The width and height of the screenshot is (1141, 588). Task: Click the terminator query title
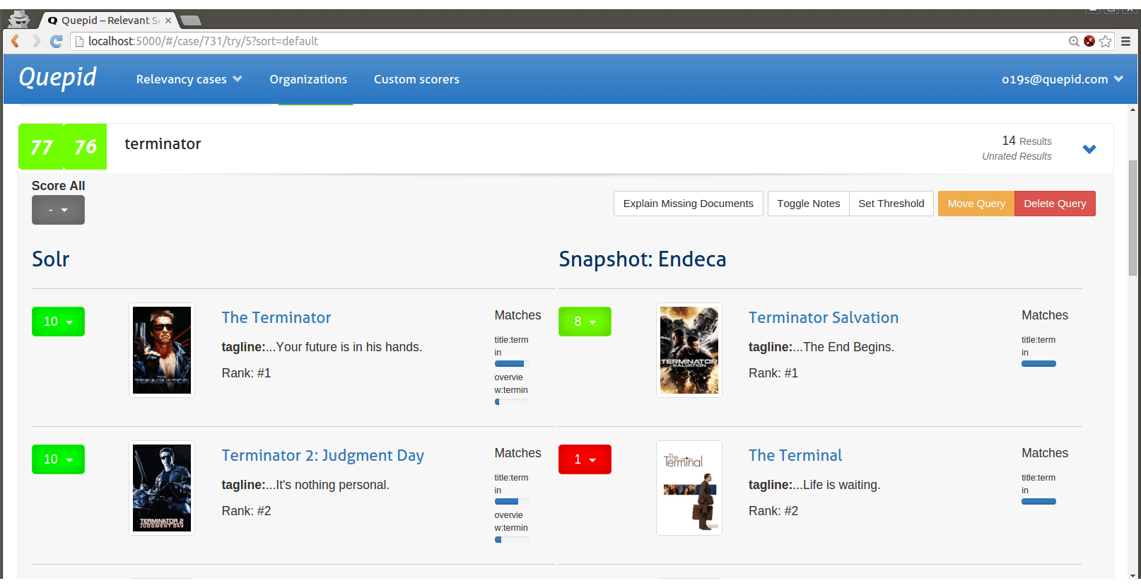[x=163, y=143]
